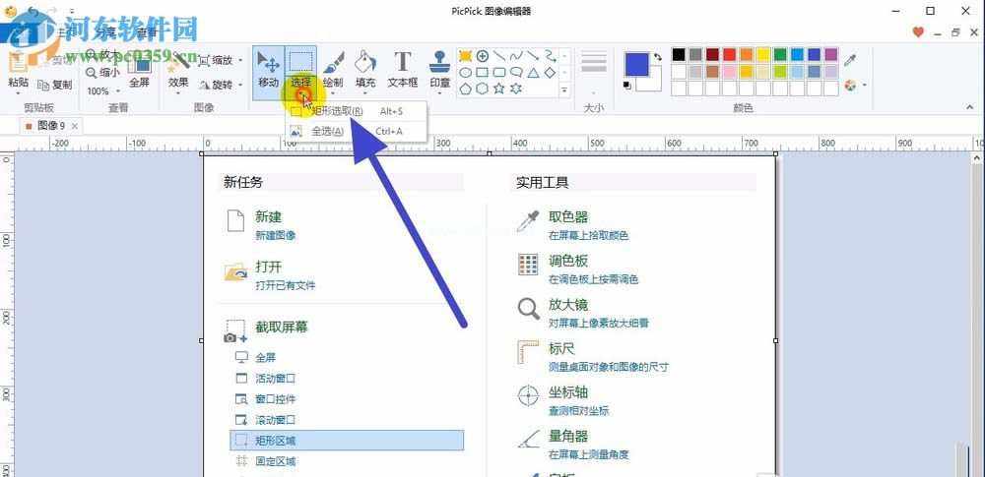The height and width of the screenshot is (477, 985).
Task: Pick the triangle shape
Action: [533, 73]
